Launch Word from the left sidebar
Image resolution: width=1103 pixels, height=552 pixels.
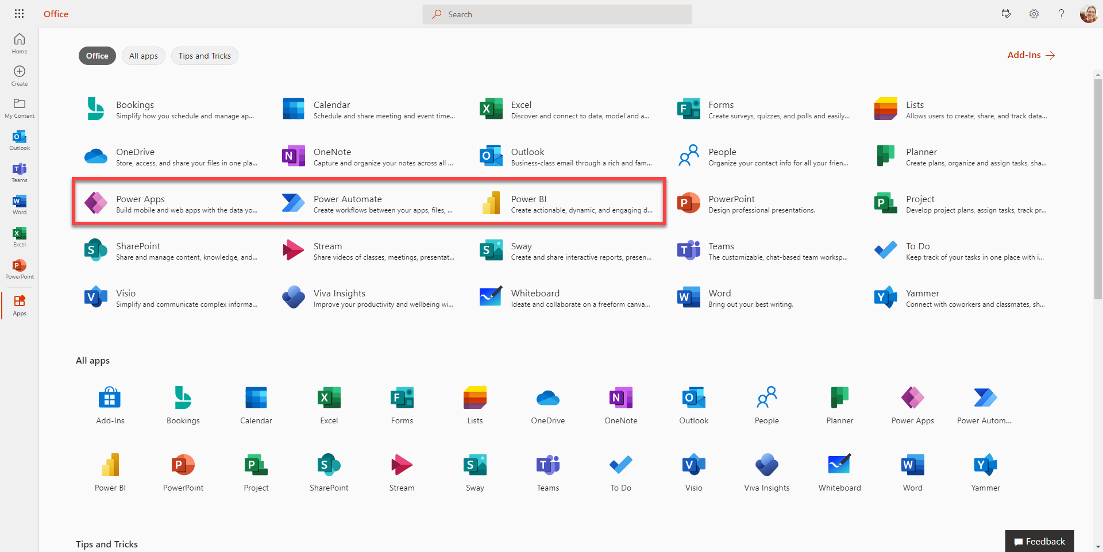(20, 204)
